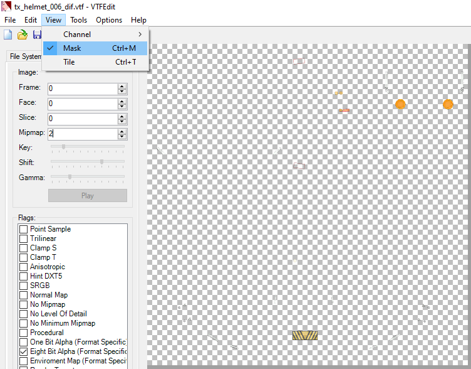The image size is (471, 369).
Task: Enable the Enviroment Map flag
Action: (x=23, y=361)
